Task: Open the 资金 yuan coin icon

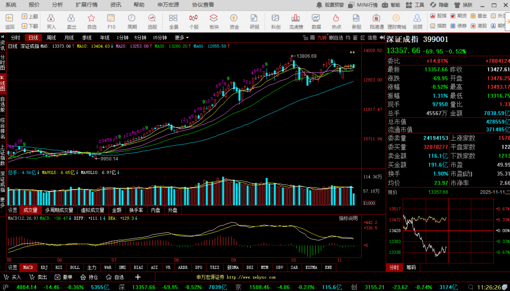Action: pos(234,21)
